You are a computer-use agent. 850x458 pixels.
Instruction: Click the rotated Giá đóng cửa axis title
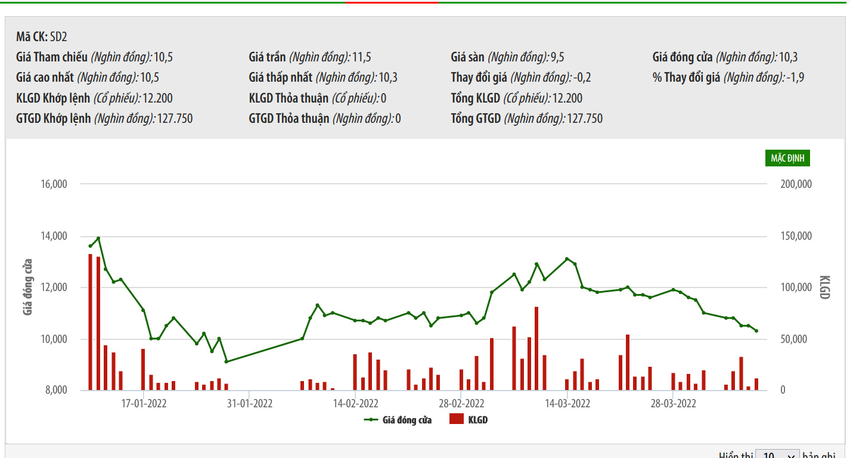coord(28,287)
